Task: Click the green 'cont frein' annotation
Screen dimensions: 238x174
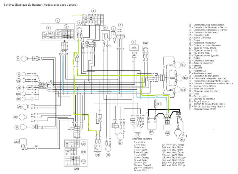Action: 77,15
